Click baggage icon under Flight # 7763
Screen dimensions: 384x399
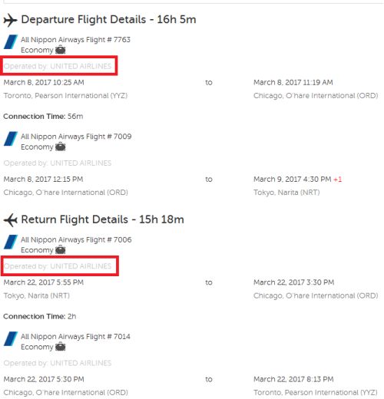point(61,50)
